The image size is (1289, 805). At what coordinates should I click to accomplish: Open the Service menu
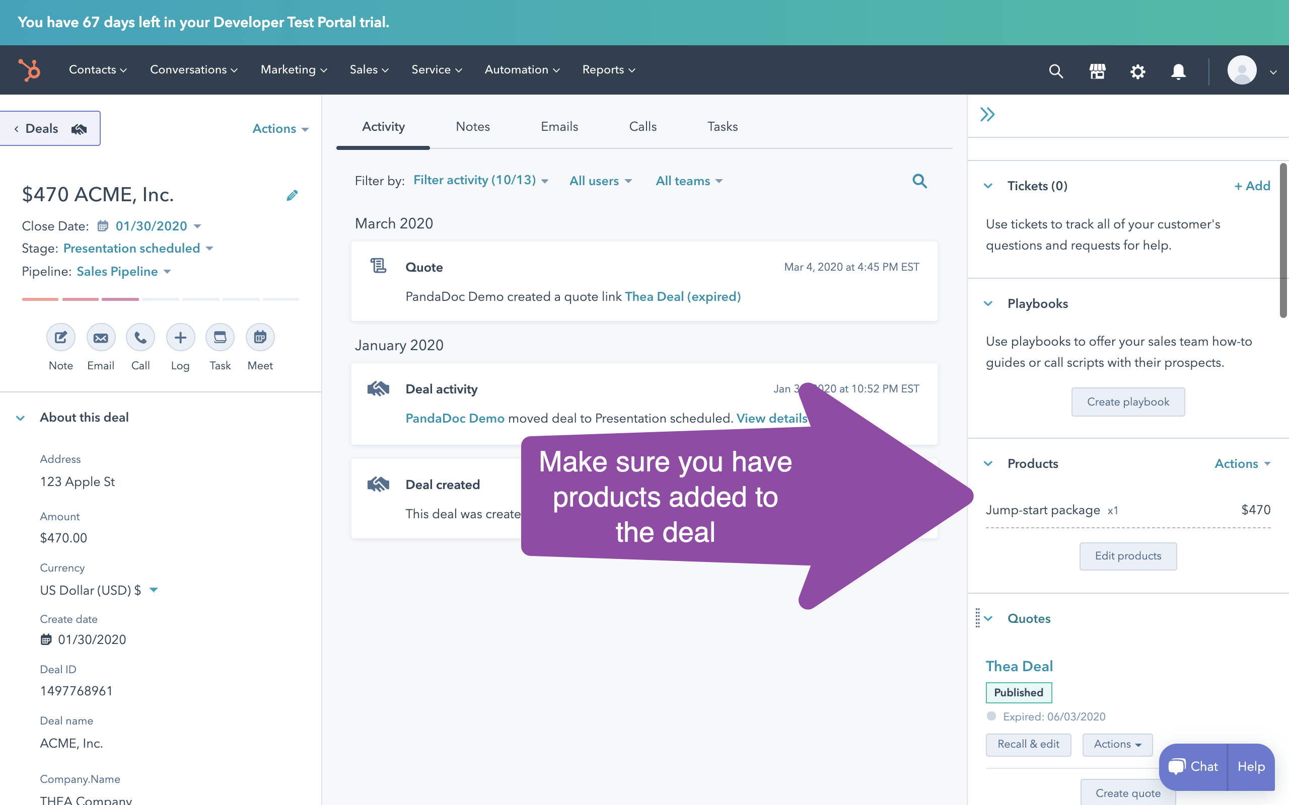point(436,70)
